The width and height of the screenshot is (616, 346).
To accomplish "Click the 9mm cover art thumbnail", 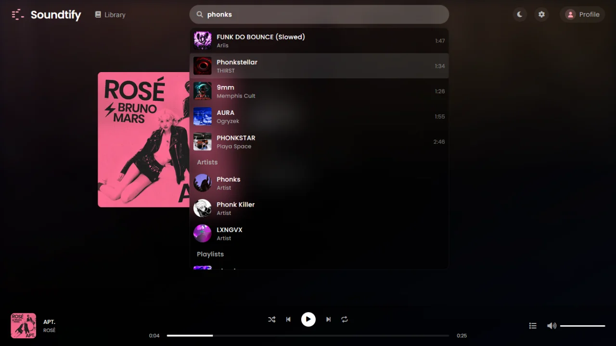I will (203, 91).
